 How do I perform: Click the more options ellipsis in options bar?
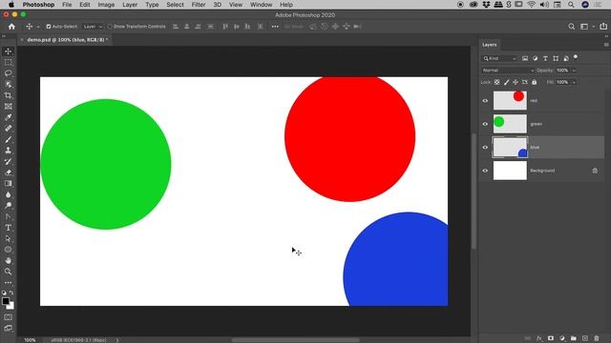click(275, 27)
